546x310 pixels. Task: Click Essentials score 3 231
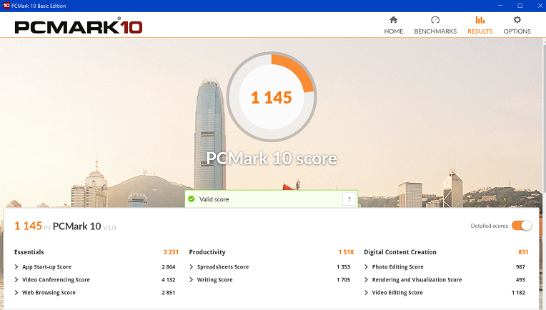[x=171, y=252]
